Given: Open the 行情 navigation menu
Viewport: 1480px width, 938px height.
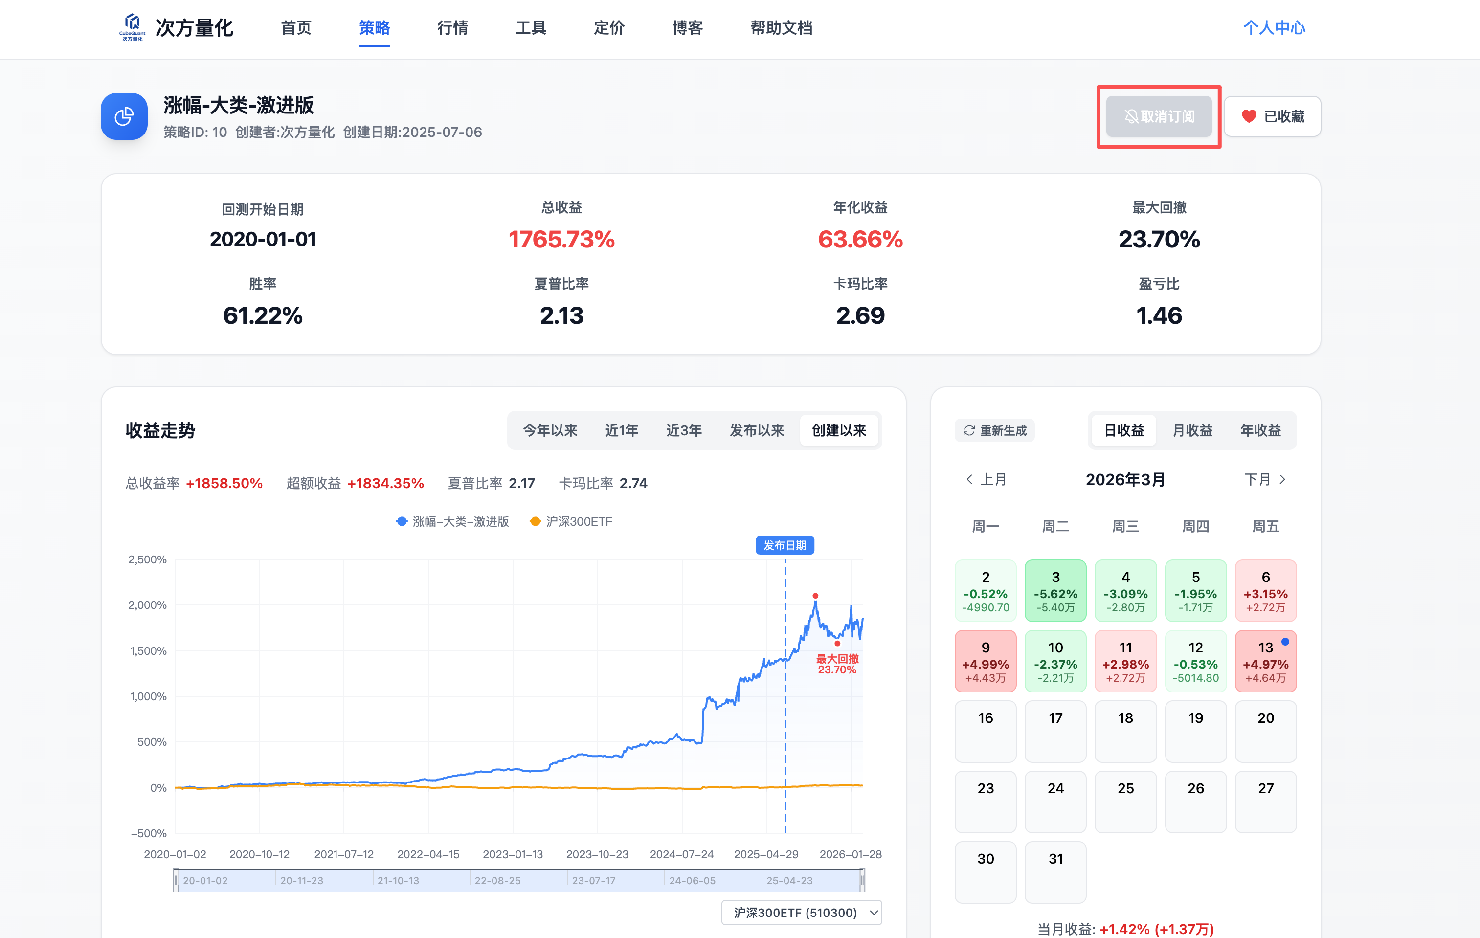Looking at the screenshot, I should [452, 28].
